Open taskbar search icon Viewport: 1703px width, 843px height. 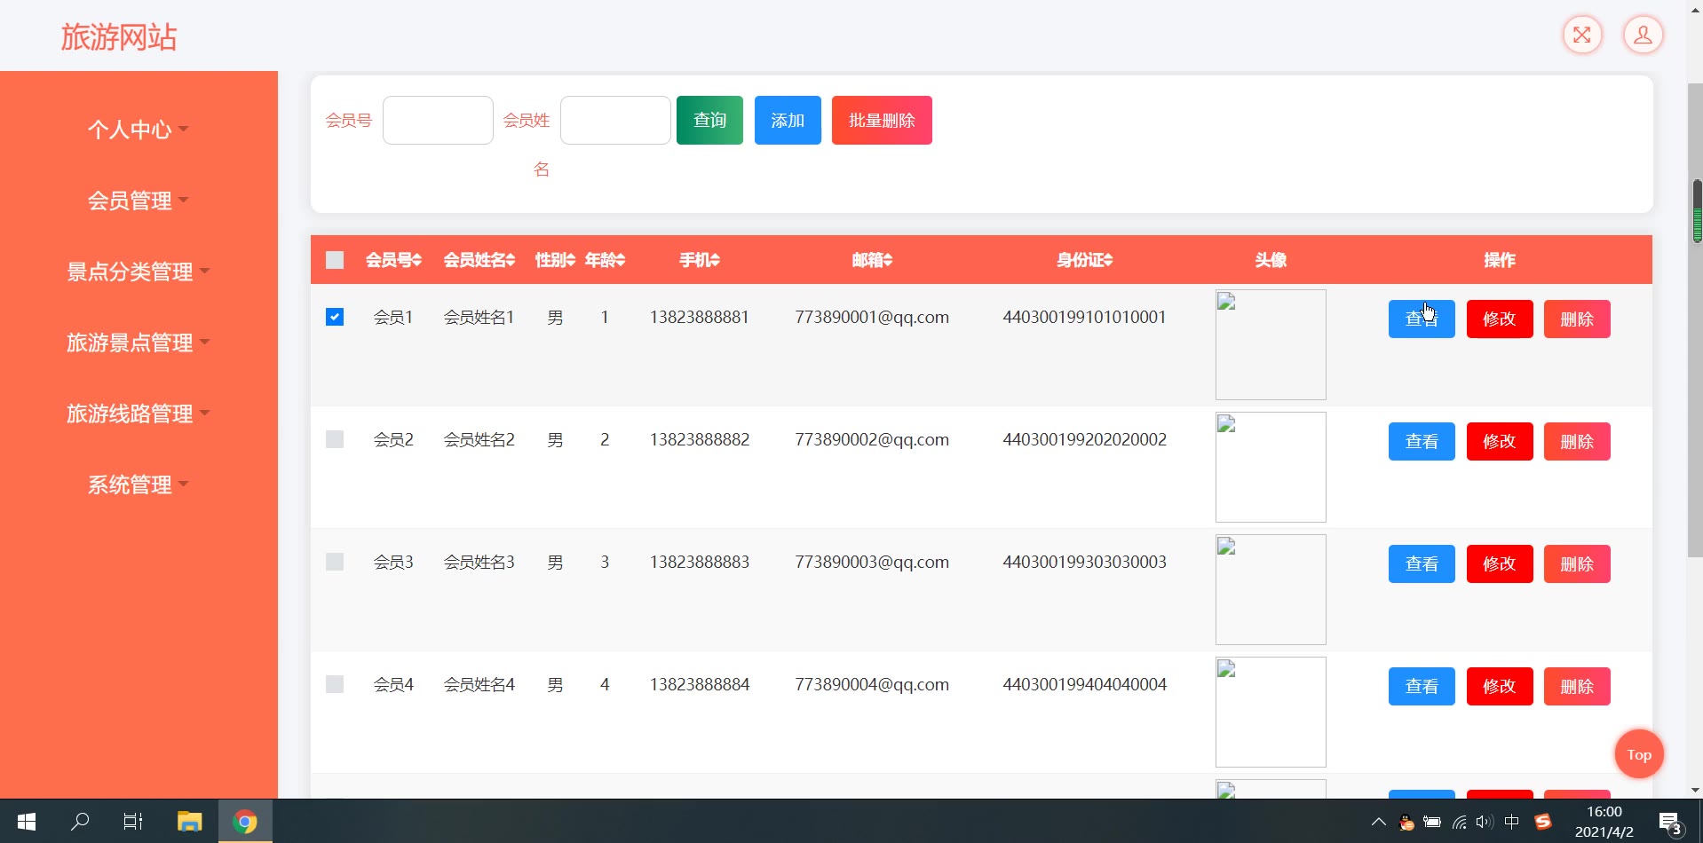point(80,822)
